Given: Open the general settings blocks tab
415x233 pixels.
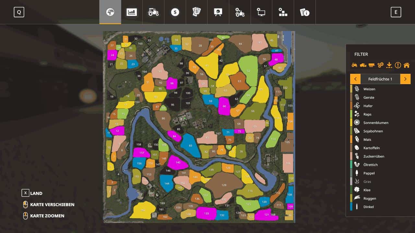Looking at the screenshot, I should click(x=283, y=12).
